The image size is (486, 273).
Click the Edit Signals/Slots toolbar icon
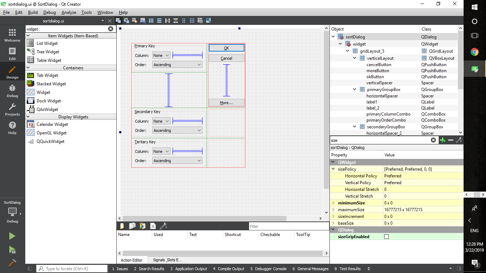[126, 21]
